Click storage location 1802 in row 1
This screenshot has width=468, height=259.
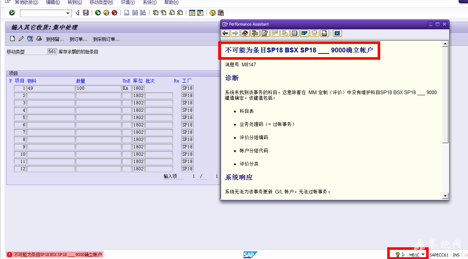pyautogui.click(x=138, y=88)
